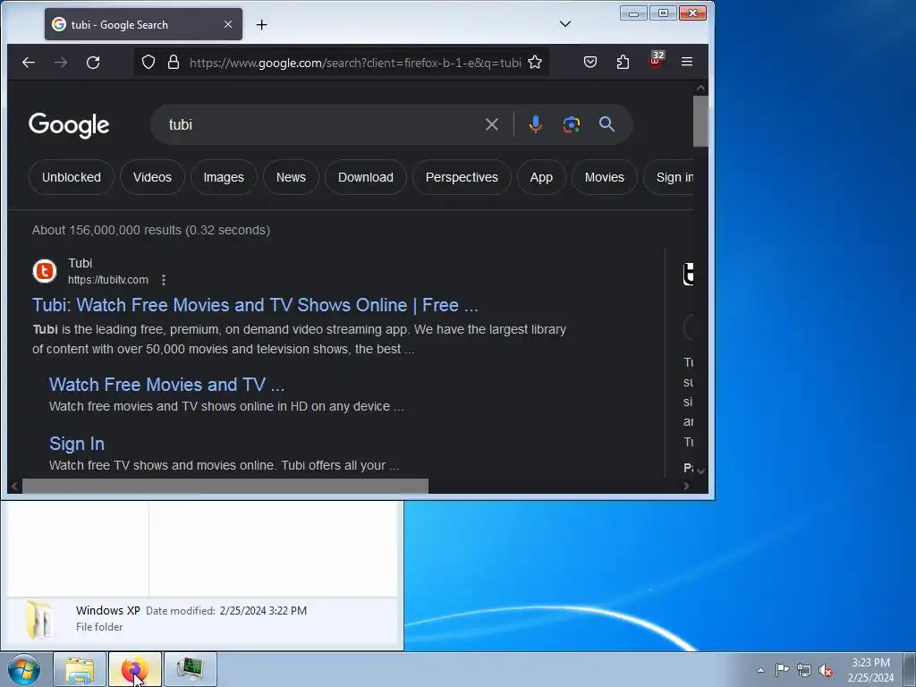Submit search with magnifying glass icon
The width and height of the screenshot is (916, 687).
(x=607, y=123)
